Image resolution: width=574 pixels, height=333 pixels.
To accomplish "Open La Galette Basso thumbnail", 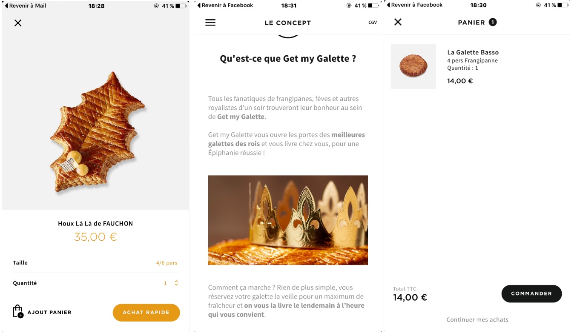I will tap(413, 66).
